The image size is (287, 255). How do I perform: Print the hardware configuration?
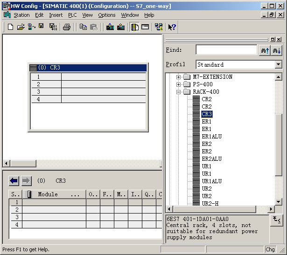click(x=67, y=27)
